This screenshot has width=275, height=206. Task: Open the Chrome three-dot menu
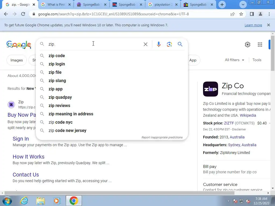click(269, 14)
